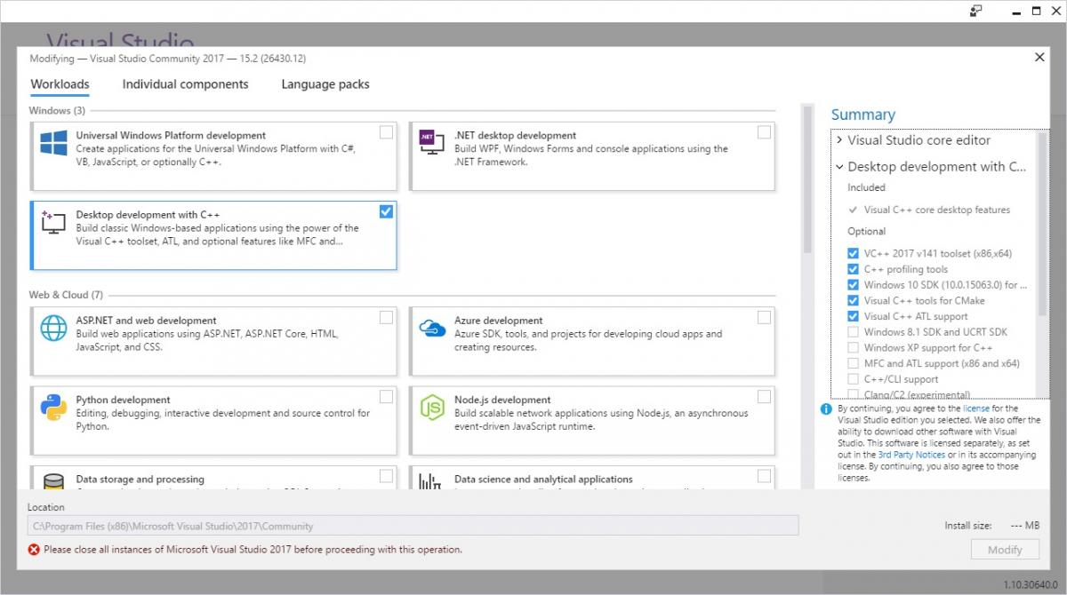This screenshot has width=1067, height=595.
Task: Uncheck Visual C++ tools for CMake
Action: coord(854,301)
